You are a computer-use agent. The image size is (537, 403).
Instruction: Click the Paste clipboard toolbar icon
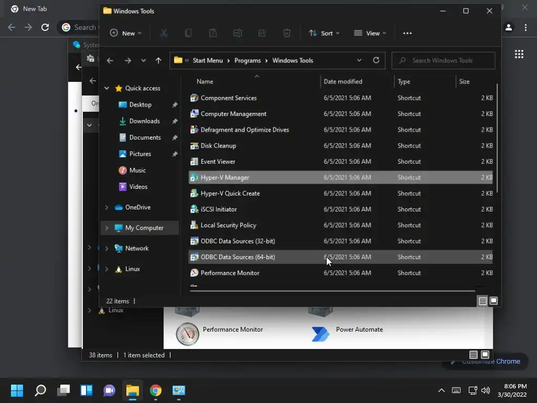213,33
